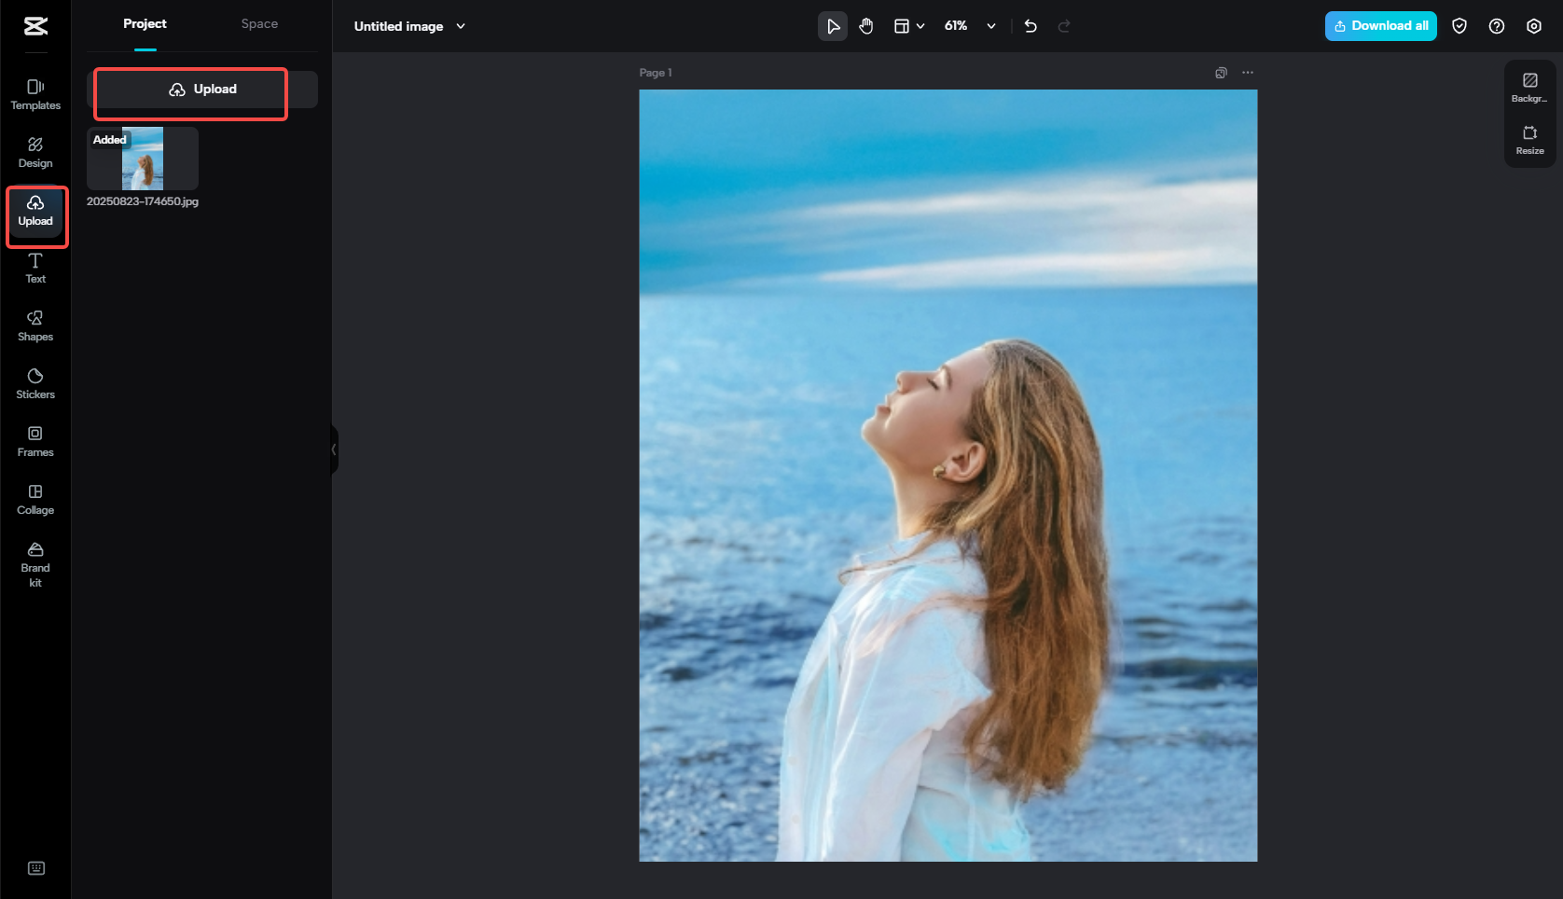Open the Stickers panel

35,383
